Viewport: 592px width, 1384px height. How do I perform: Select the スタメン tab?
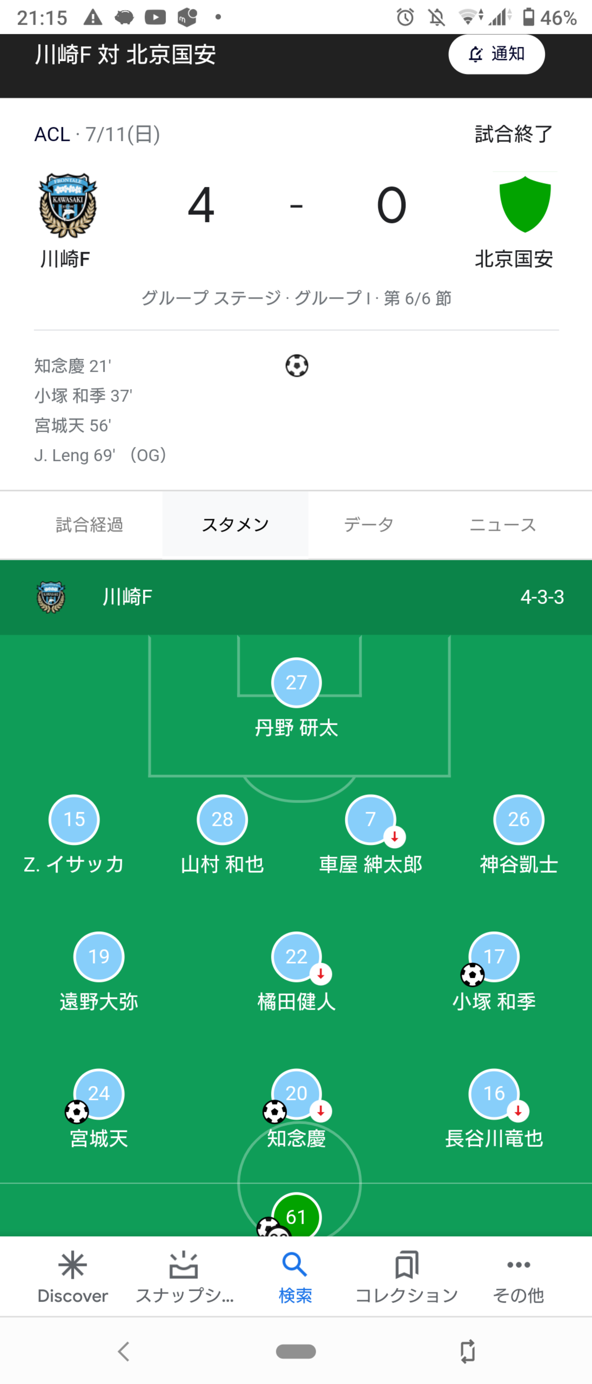point(235,525)
